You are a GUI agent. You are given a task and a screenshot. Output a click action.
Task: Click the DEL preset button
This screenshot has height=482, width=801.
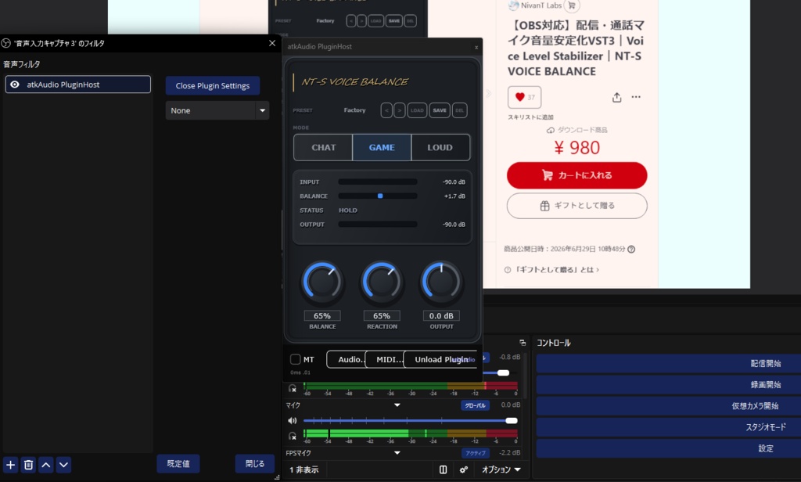tap(460, 110)
